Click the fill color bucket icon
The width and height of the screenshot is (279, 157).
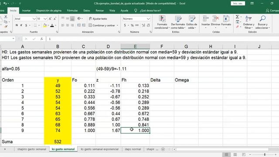[45, 25]
